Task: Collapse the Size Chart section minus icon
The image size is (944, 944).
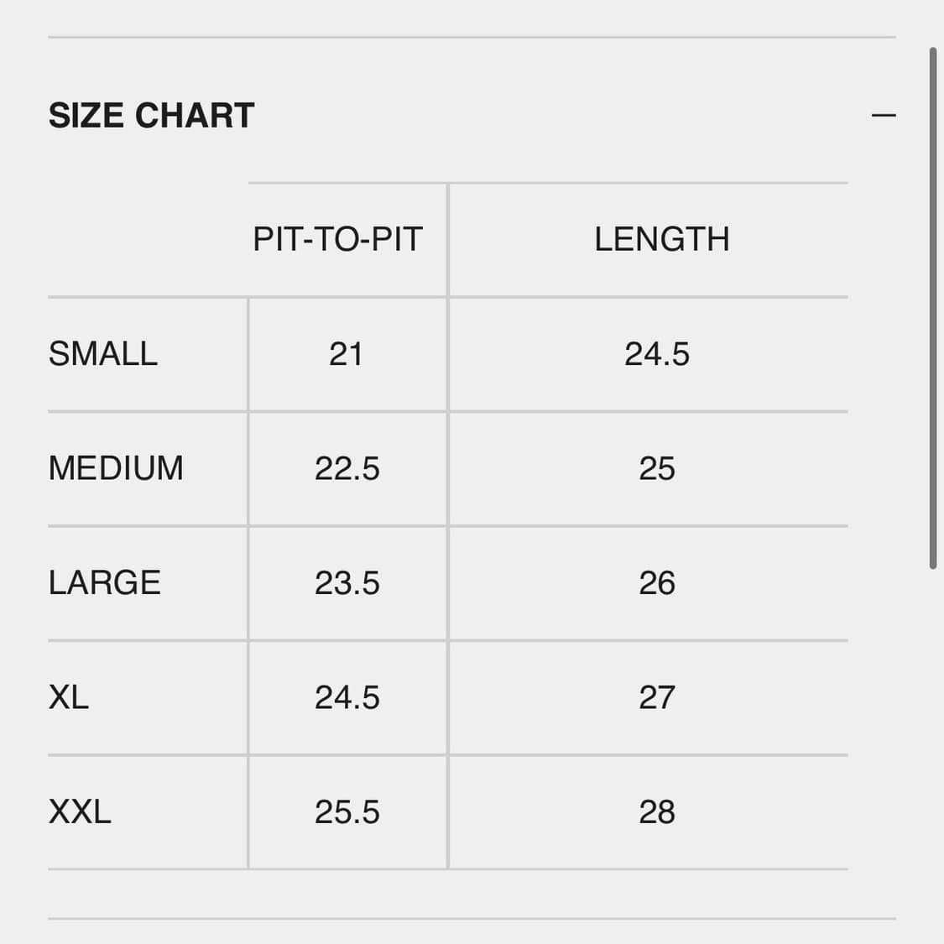Action: tap(884, 115)
